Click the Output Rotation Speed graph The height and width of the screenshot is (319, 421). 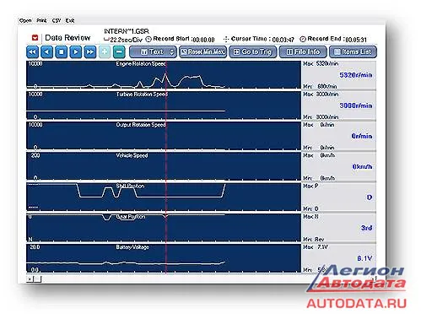pos(164,136)
